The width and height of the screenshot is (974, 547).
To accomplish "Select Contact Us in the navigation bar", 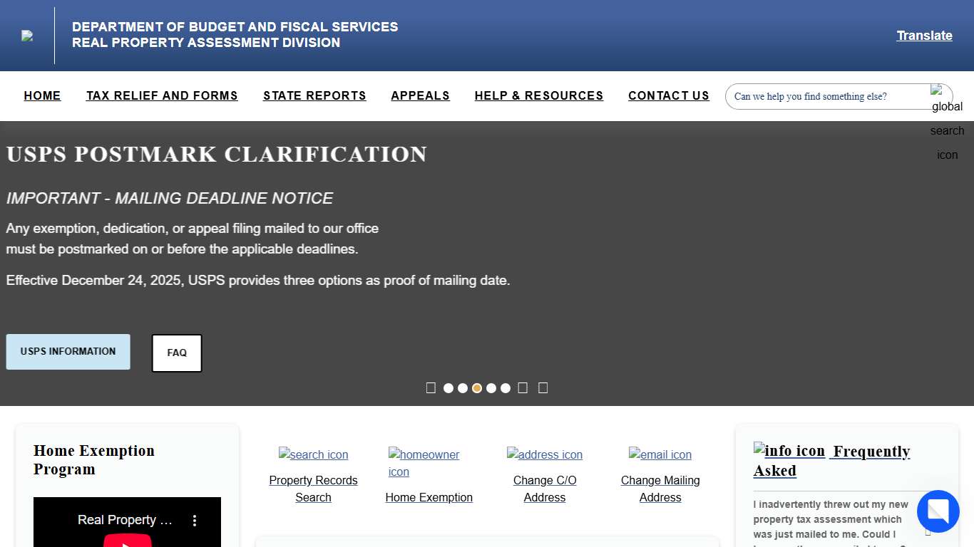I will [x=669, y=95].
